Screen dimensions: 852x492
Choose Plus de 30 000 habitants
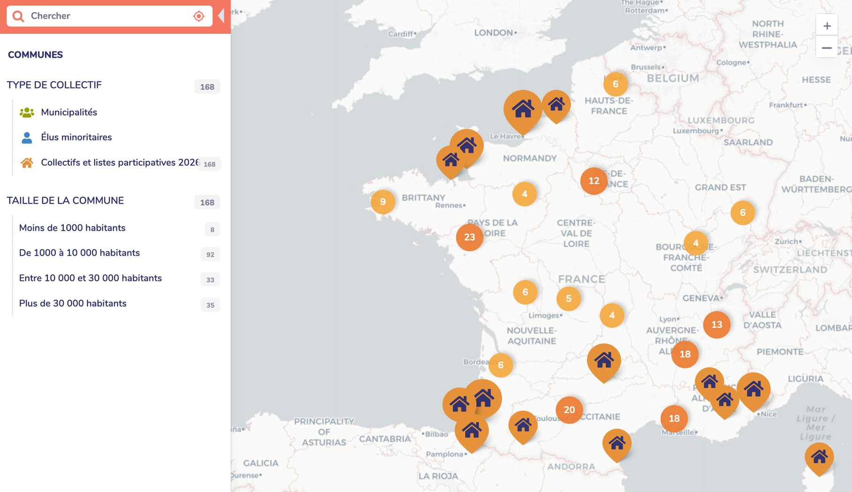pyautogui.click(x=73, y=304)
